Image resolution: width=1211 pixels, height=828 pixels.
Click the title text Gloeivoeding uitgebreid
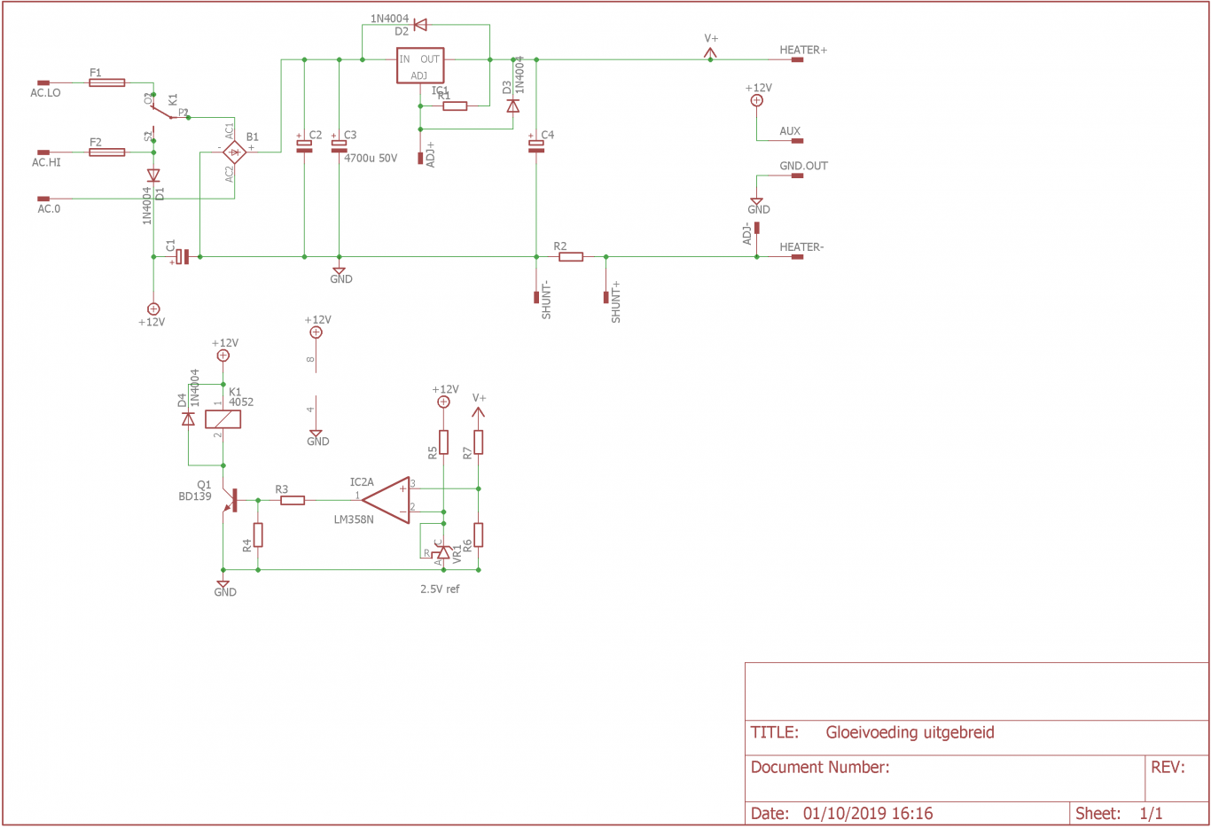coord(910,732)
